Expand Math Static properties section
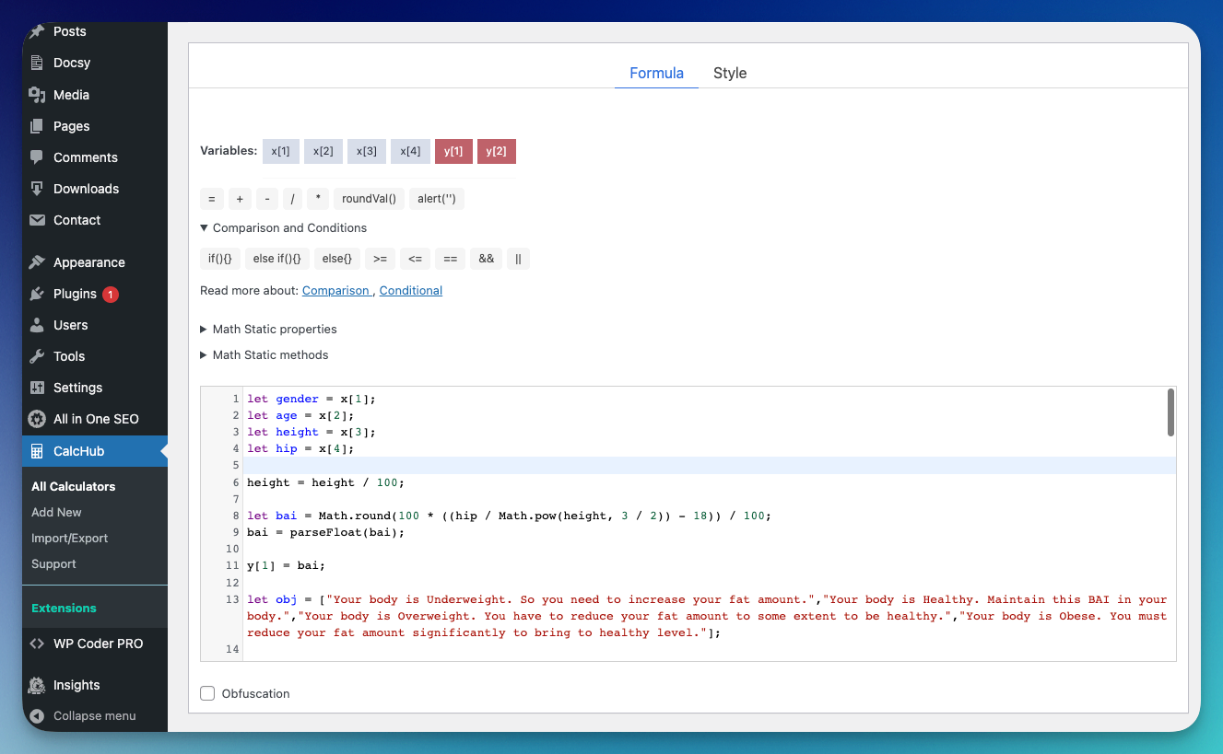This screenshot has height=754, width=1223. 268,329
